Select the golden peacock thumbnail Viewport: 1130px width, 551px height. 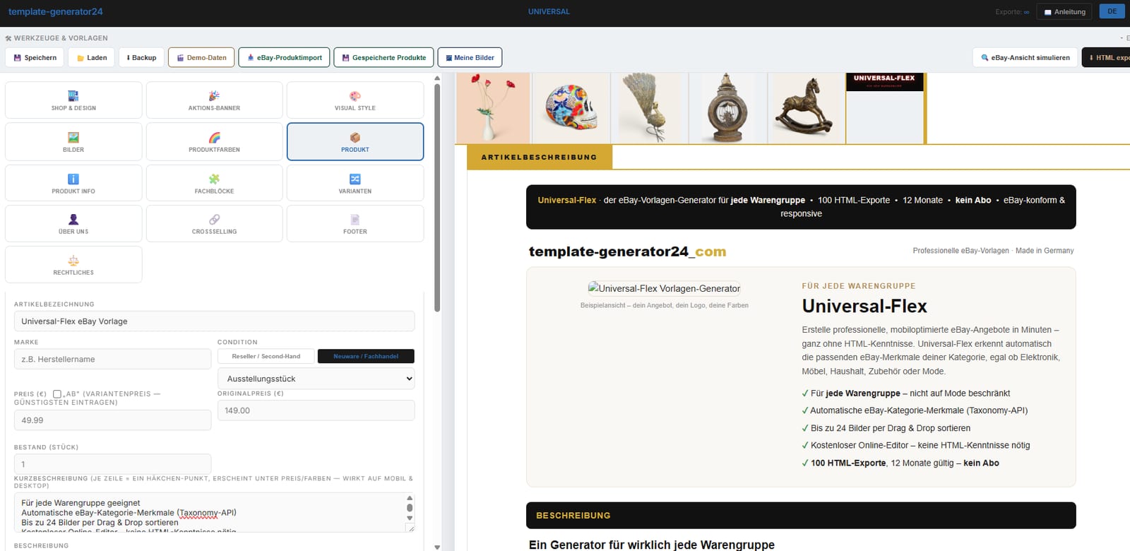[648, 108]
